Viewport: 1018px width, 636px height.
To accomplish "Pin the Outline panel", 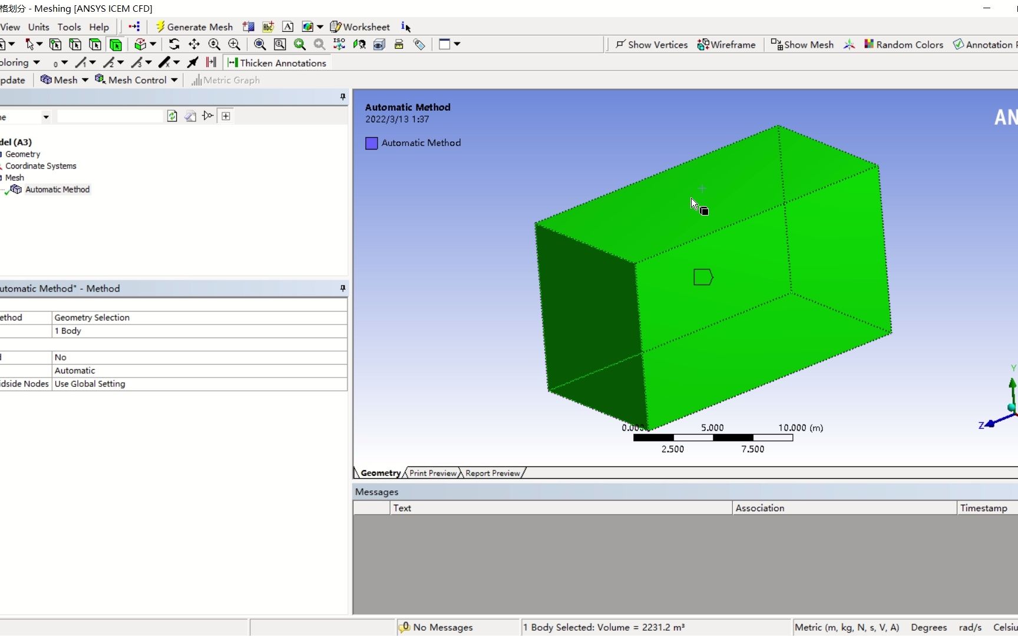I will coord(343,97).
